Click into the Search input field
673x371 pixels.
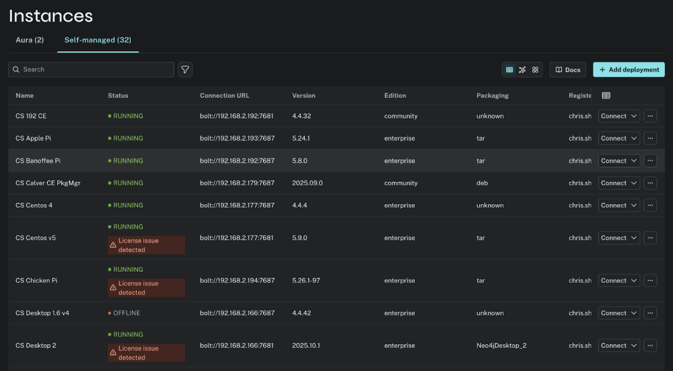91,70
